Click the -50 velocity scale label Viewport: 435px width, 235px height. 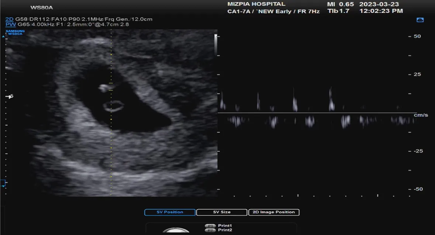click(418, 189)
